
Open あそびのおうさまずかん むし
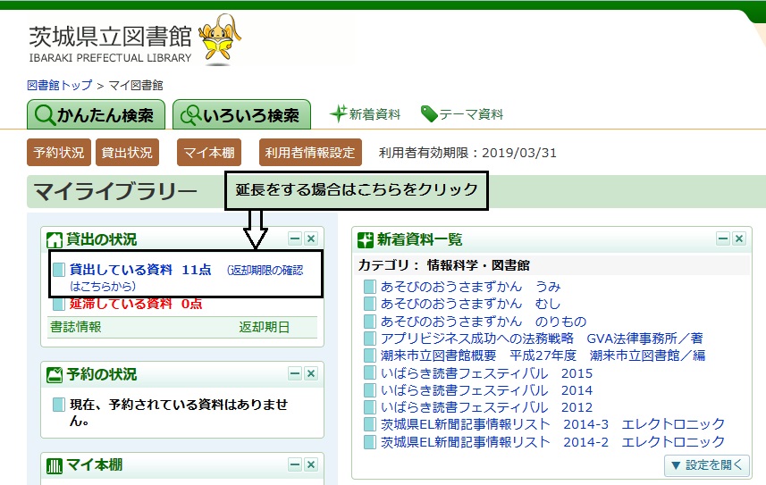pos(470,304)
